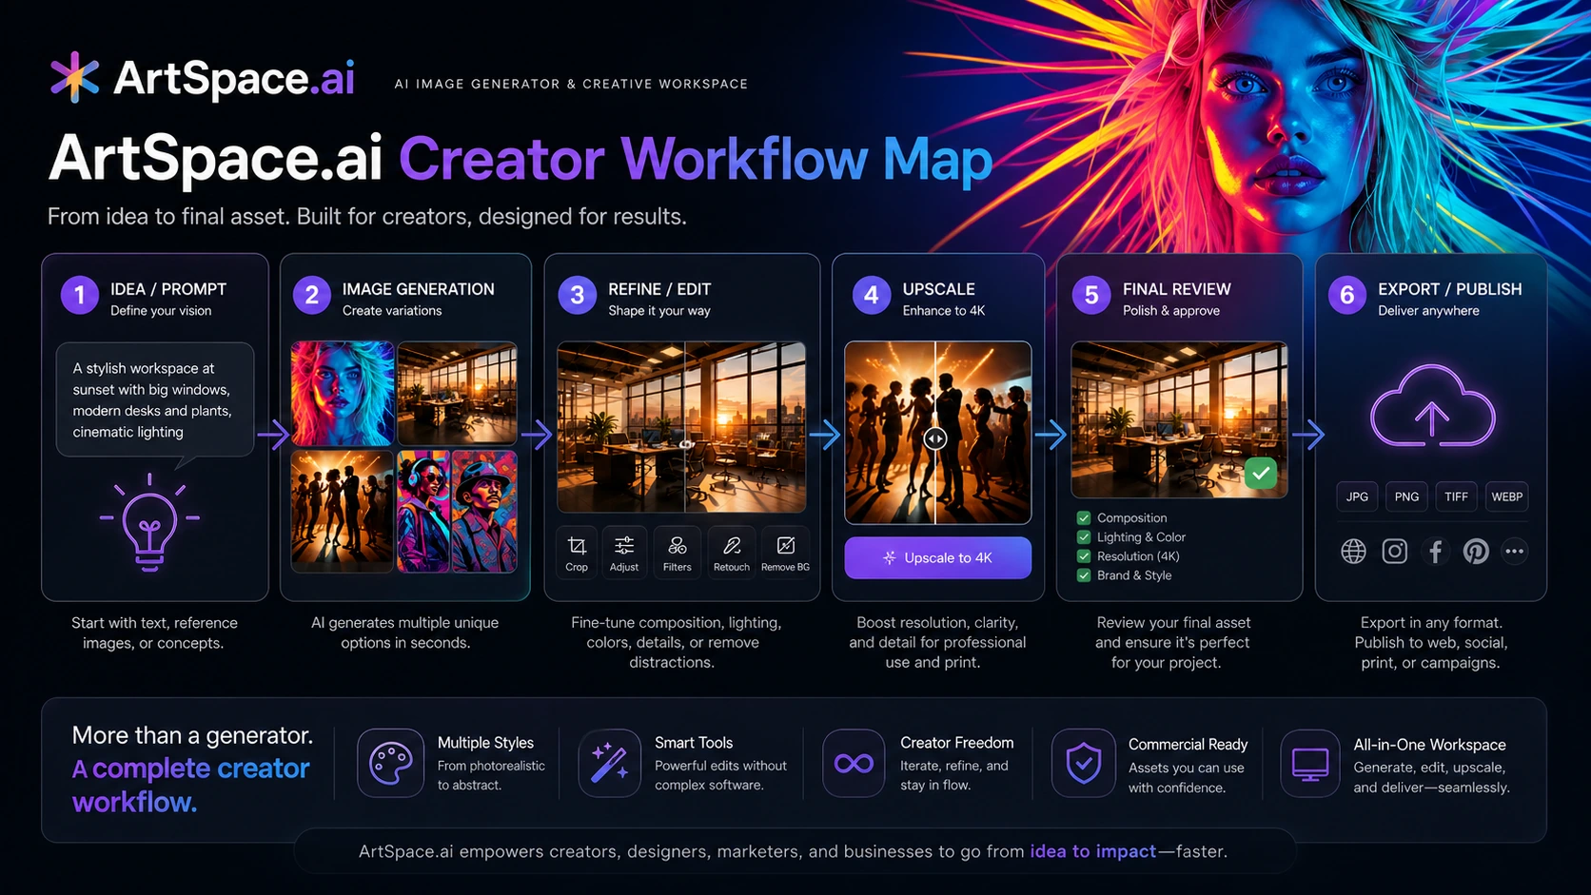Click the 'Creator Freedom' feature title

957,743
